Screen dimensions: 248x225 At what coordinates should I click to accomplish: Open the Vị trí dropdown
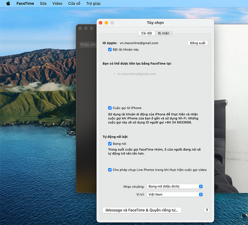click(x=175, y=195)
